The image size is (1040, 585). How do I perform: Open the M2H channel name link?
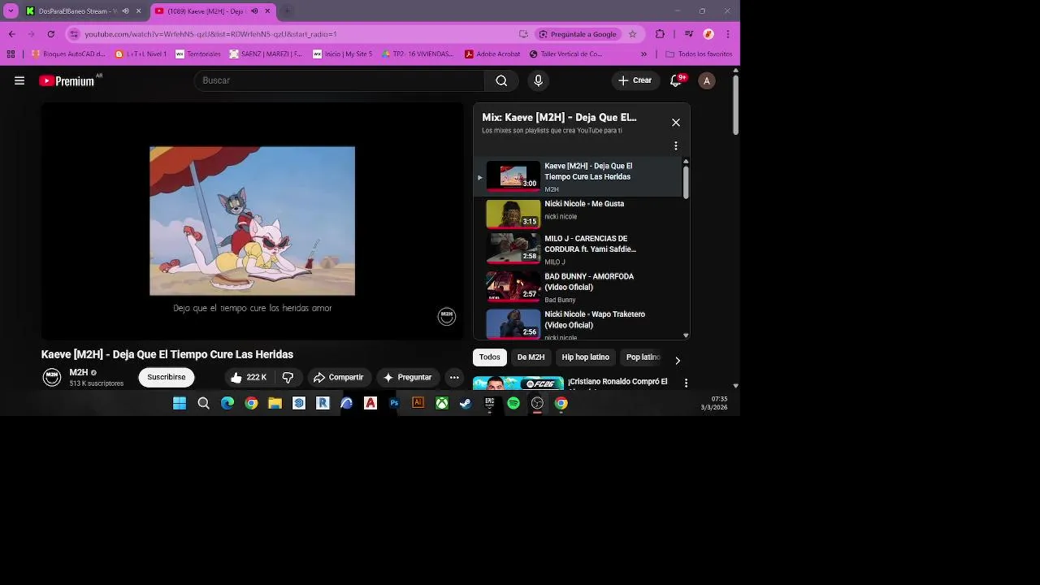click(x=79, y=372)
